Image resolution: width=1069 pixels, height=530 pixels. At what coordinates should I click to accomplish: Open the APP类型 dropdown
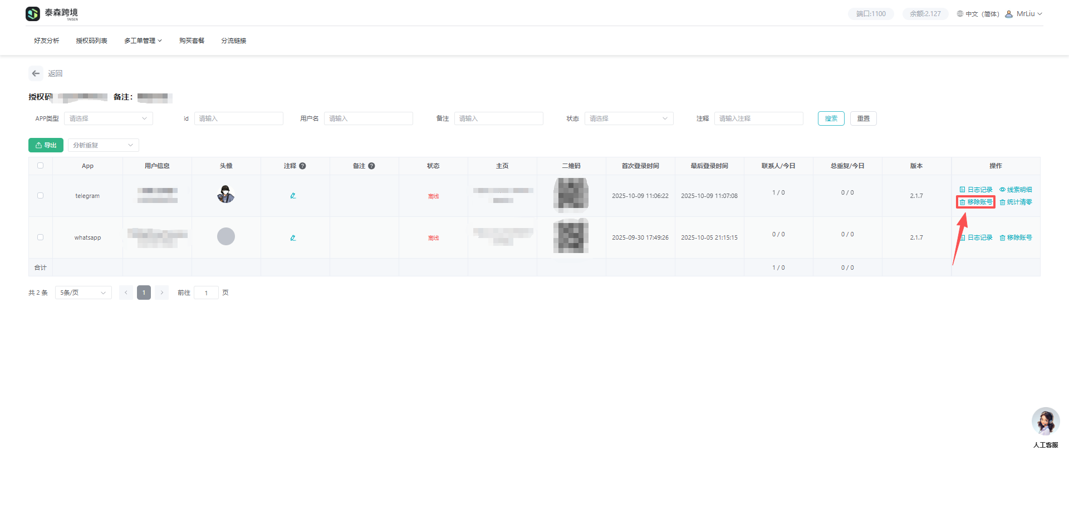pos(108,118)
